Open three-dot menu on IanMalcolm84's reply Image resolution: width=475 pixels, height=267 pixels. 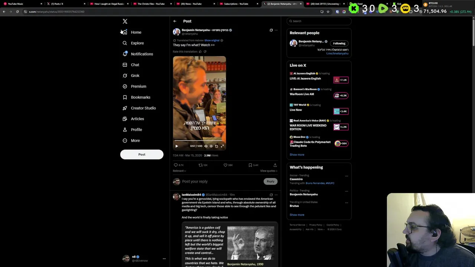pos(276,195)
